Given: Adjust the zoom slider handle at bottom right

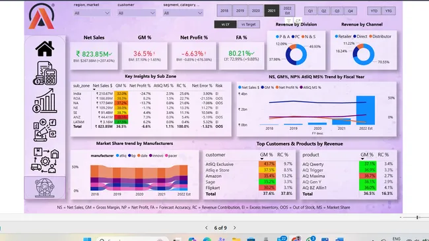Looking at the screenshot, I should click(x=417, y=217).
